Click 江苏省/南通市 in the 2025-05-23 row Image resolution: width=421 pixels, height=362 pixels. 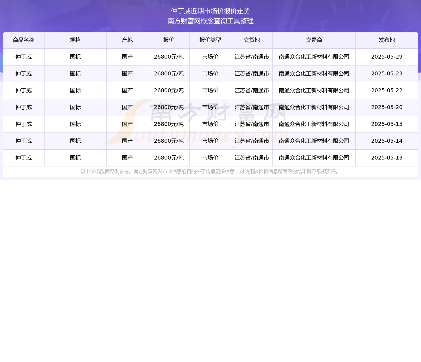pyautogui.click(x=252, y=74)
